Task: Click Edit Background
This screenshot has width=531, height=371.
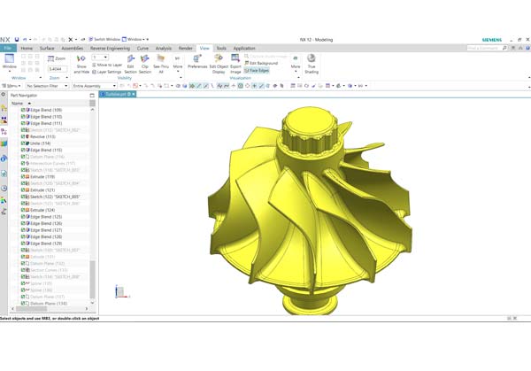Action: click(x=261, y=64)
